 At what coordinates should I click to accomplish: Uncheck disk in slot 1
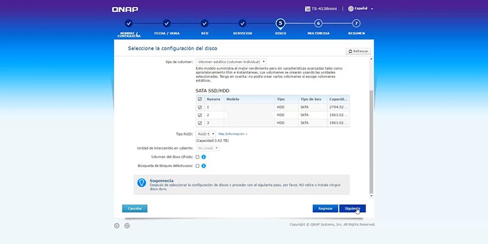(200, 107)
